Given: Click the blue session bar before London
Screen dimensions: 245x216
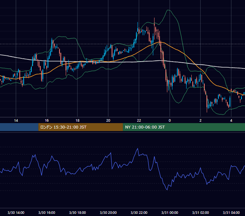Looking at the screenshot, I should click(19, 127).
